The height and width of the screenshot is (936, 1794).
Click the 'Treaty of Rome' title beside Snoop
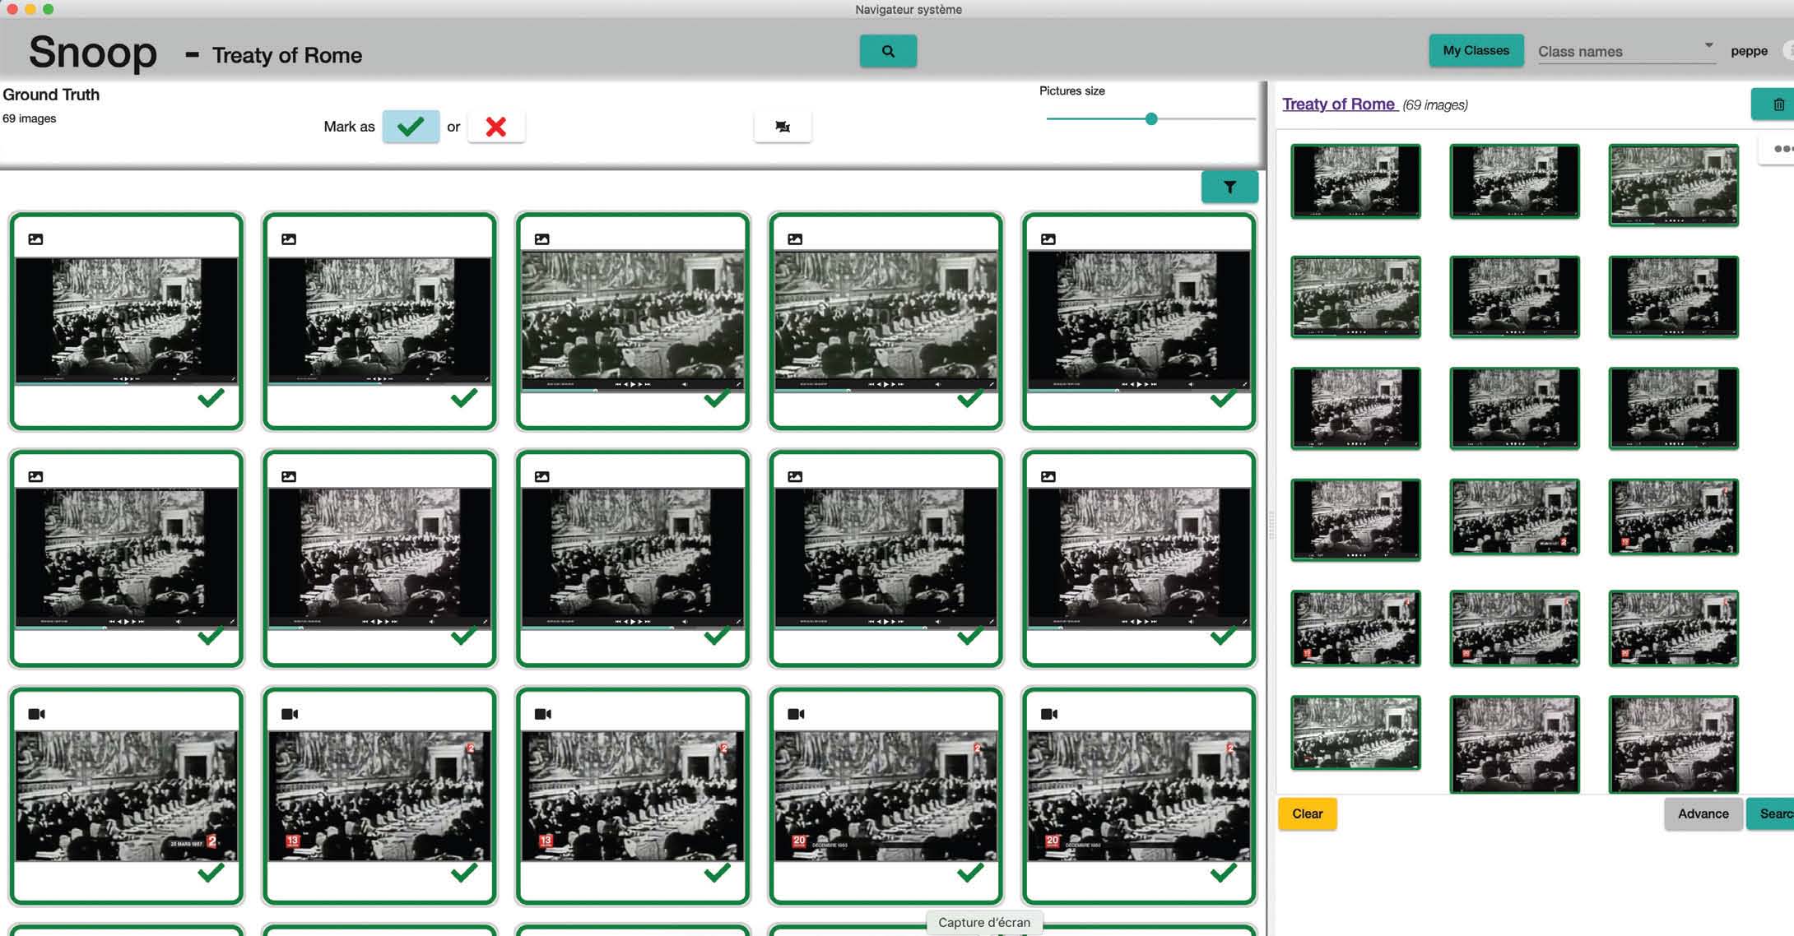pyautogui.click(x=287, y=55)
